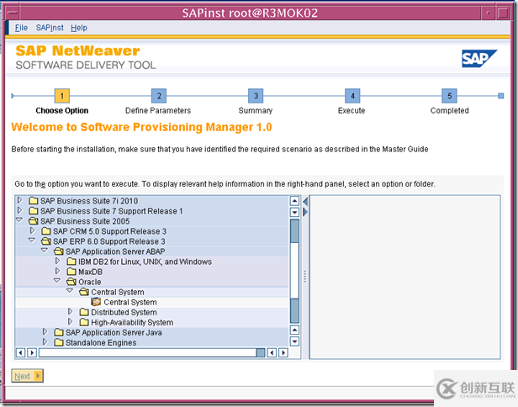Click the tree's bottom scroll up arrow
Image resolution: width=518 pixels, height=407 pixels.
coord(294,330)
